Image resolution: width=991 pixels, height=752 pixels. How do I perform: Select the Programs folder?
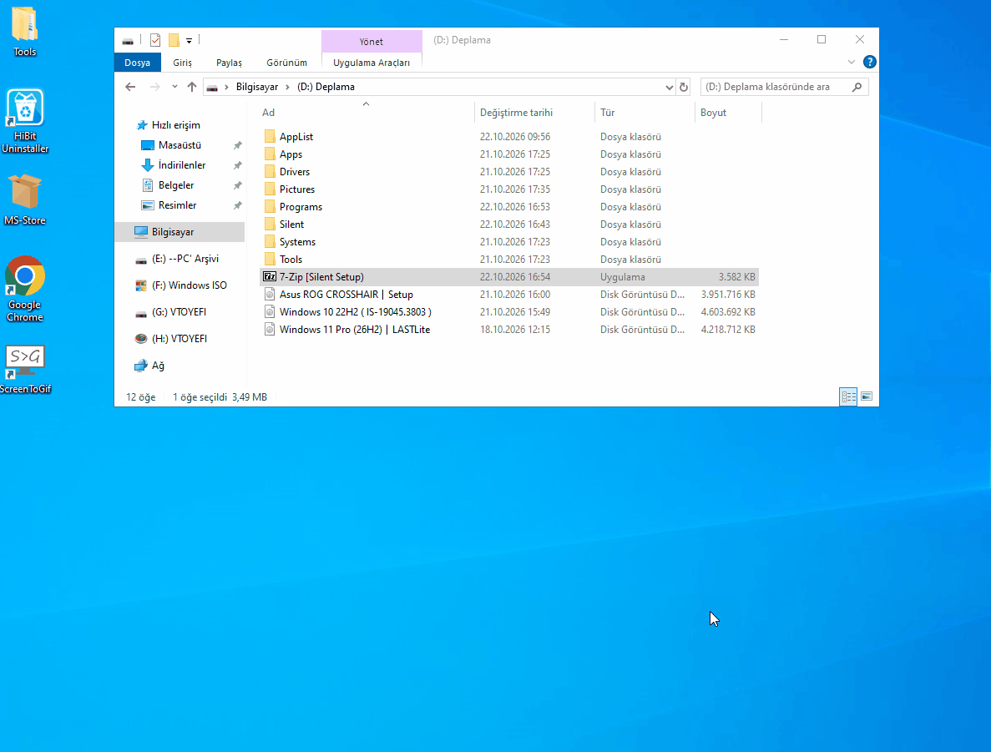[x=508, y=207]
